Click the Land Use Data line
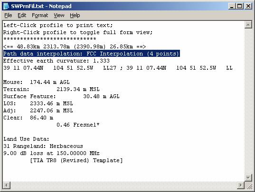The width and height of the screenshot is (255, 192). click(26, 139)
